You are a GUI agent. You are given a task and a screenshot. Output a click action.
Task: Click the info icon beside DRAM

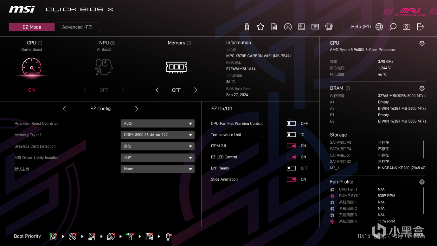pos(348,88)
